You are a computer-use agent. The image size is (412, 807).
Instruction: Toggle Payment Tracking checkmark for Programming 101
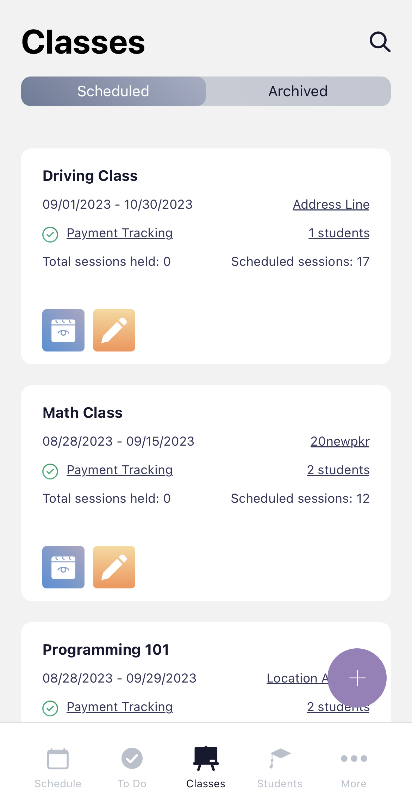(50, 708)
